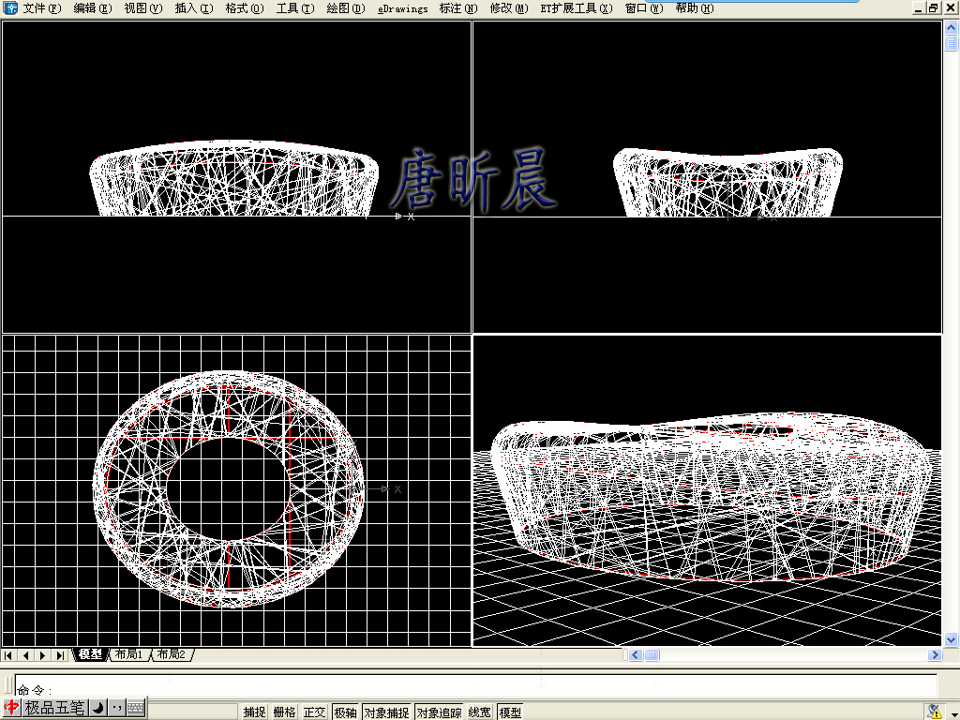Toggle 极轴 (Polar) tracking in status bar
The image size is (960, 720).
tap(345, 712)
